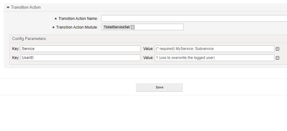
Task: Select the TicketServiceSet module tag
Action: click(116, 27)
